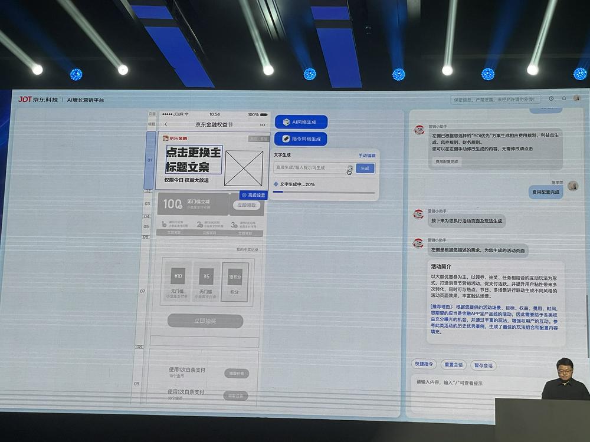Click the blue 生成 button

(365, 168)
